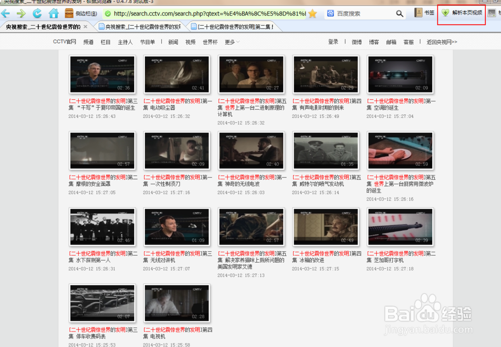This screenshot has width=501, height=347.
Task: Open 节目单 nav link
Action: [x=147, y=42]
